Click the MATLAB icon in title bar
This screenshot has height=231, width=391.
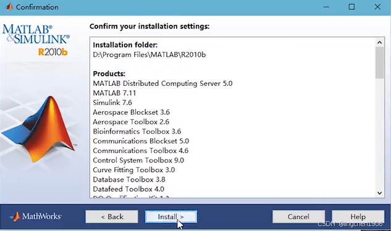[x=9, y=7]
